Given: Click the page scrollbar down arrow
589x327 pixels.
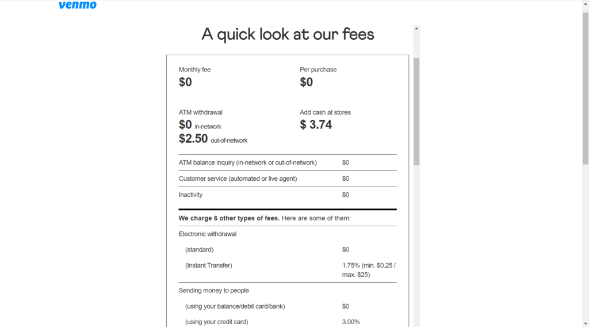Looking at the screenshot, I should tap(586, 324).
